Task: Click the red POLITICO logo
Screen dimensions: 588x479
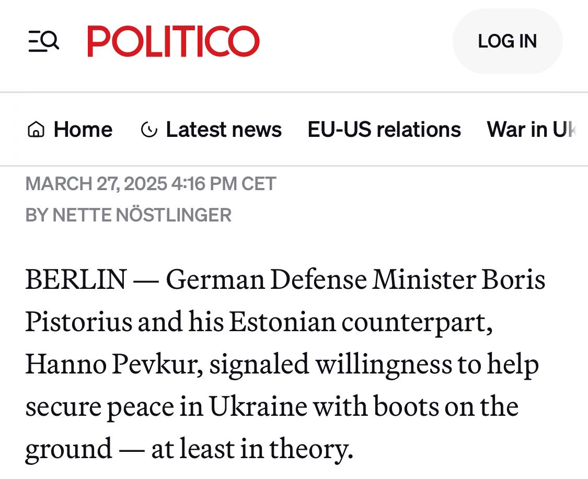Action: click(x=173, y=41)
